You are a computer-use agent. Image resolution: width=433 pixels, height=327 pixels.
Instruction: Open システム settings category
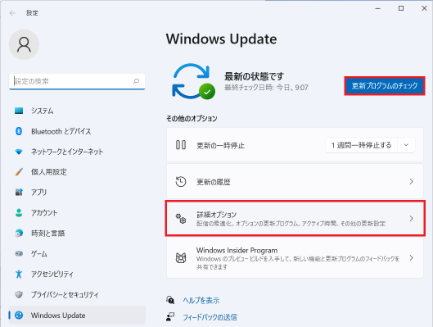click(x=77, y=111)
